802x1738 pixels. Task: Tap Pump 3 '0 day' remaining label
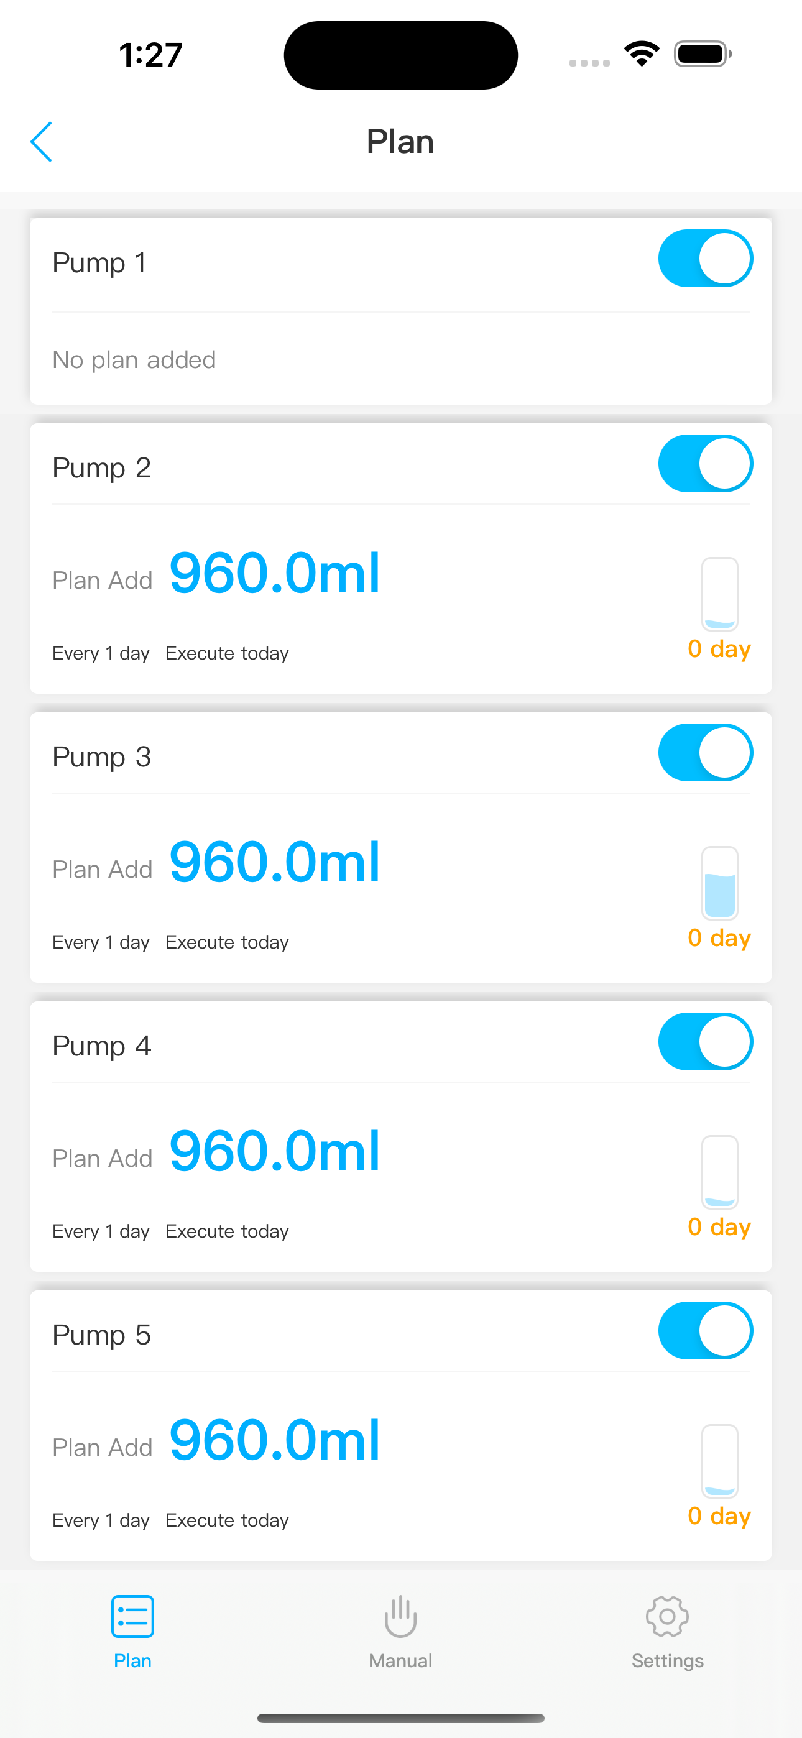coord(719,938)
